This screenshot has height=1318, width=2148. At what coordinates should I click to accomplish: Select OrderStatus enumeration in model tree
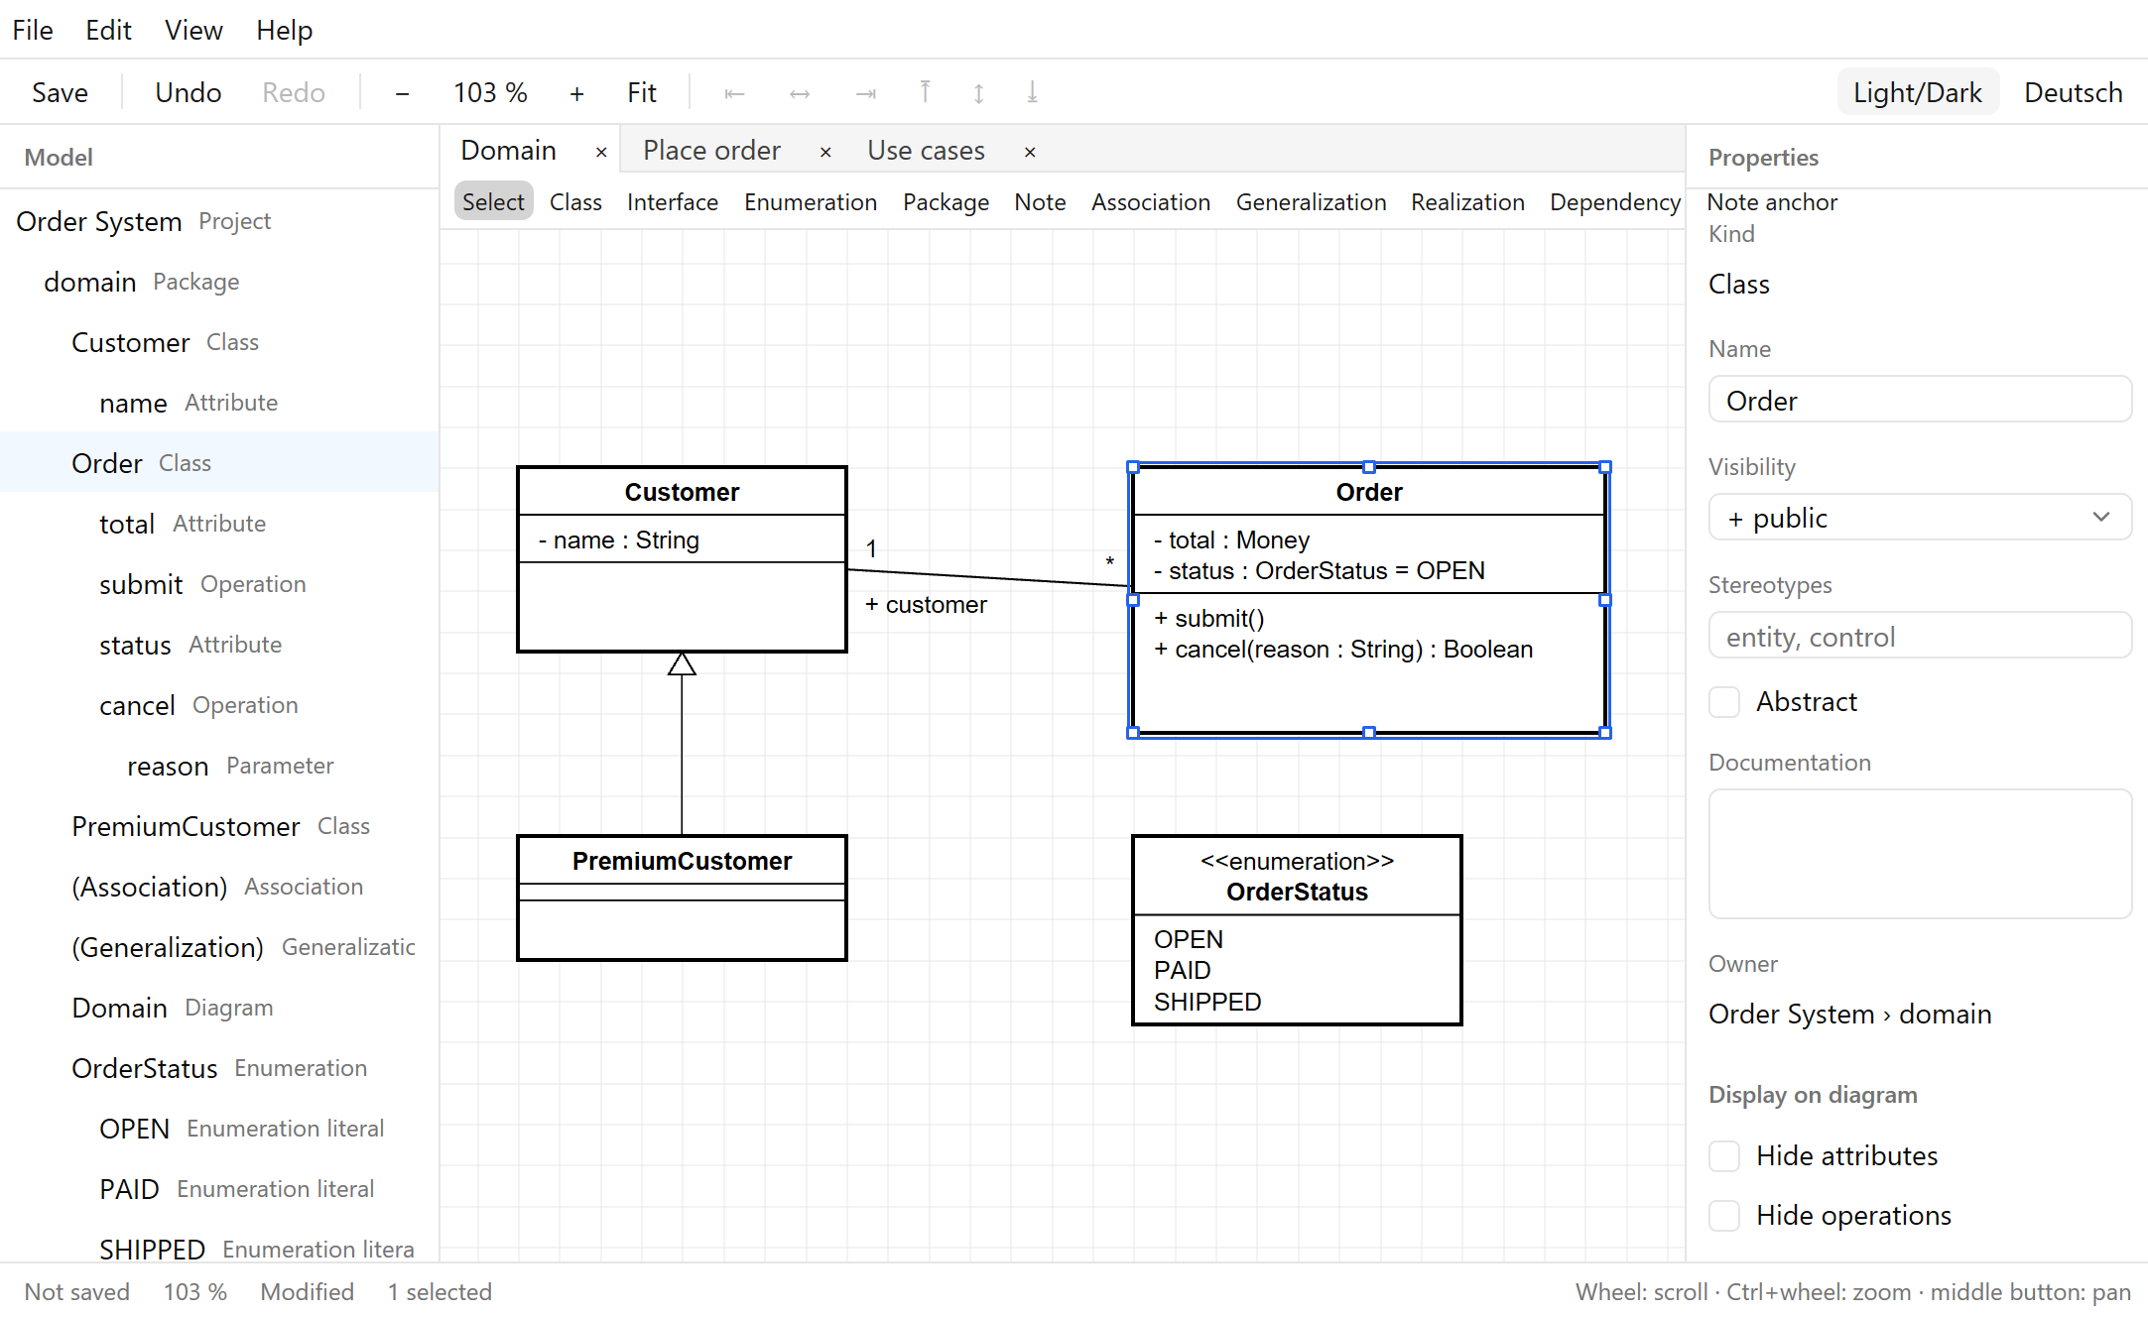(x=219, y=1068)
